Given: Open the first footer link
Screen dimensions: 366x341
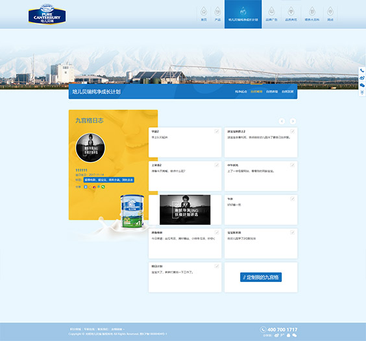Looking at the screenshot, I should [75, 329].
